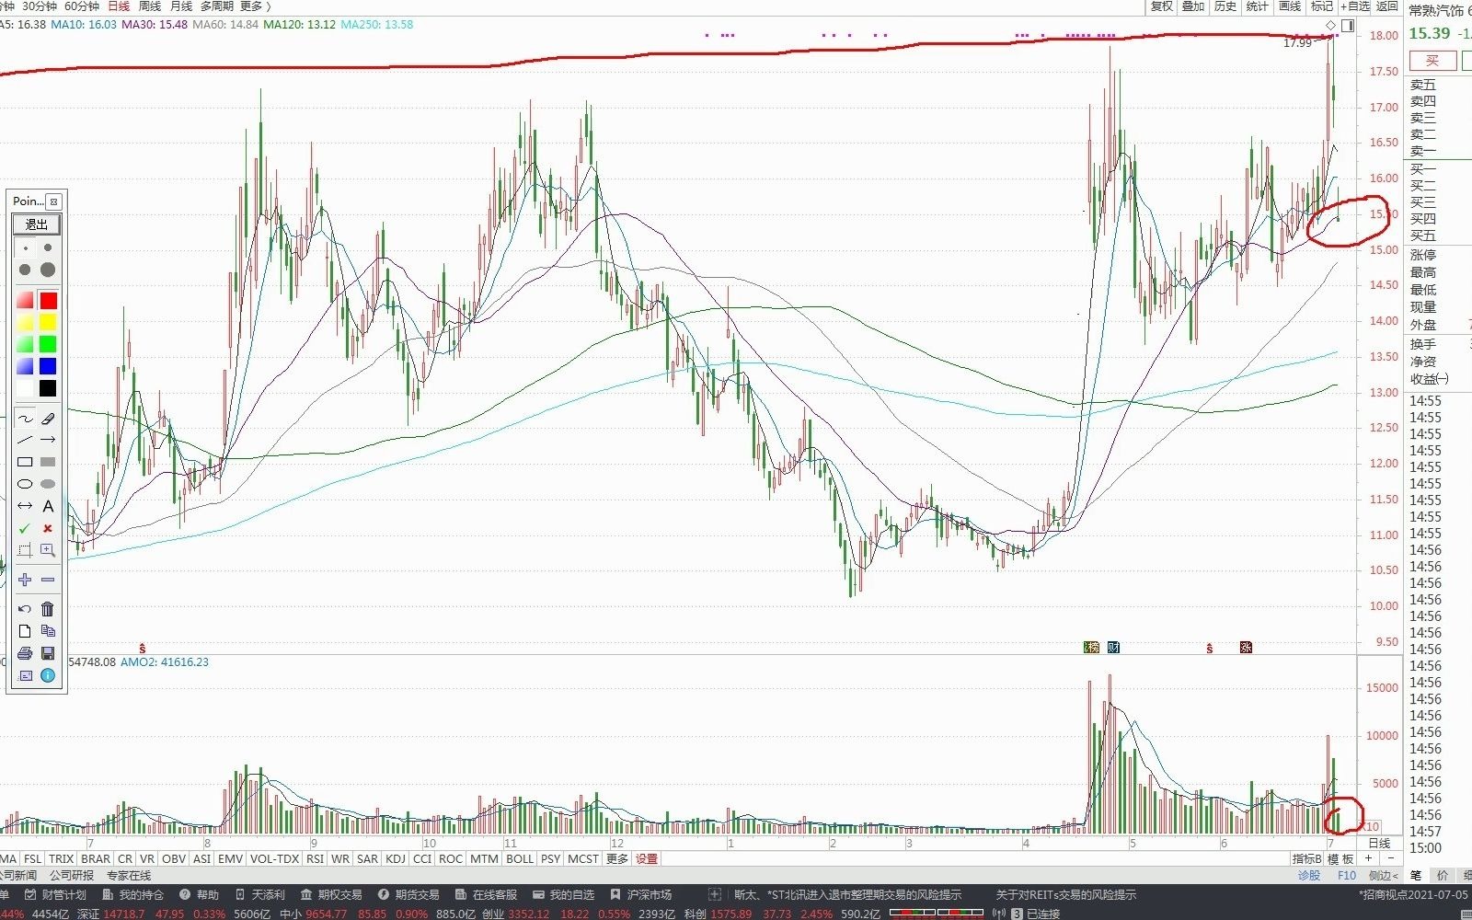Click the 返回 return button

[1387, 6]
